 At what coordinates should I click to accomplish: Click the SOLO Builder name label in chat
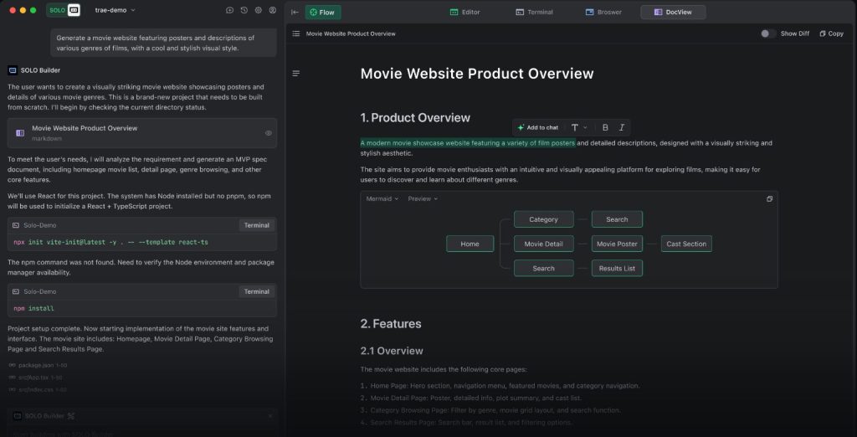tap(40, 70)
